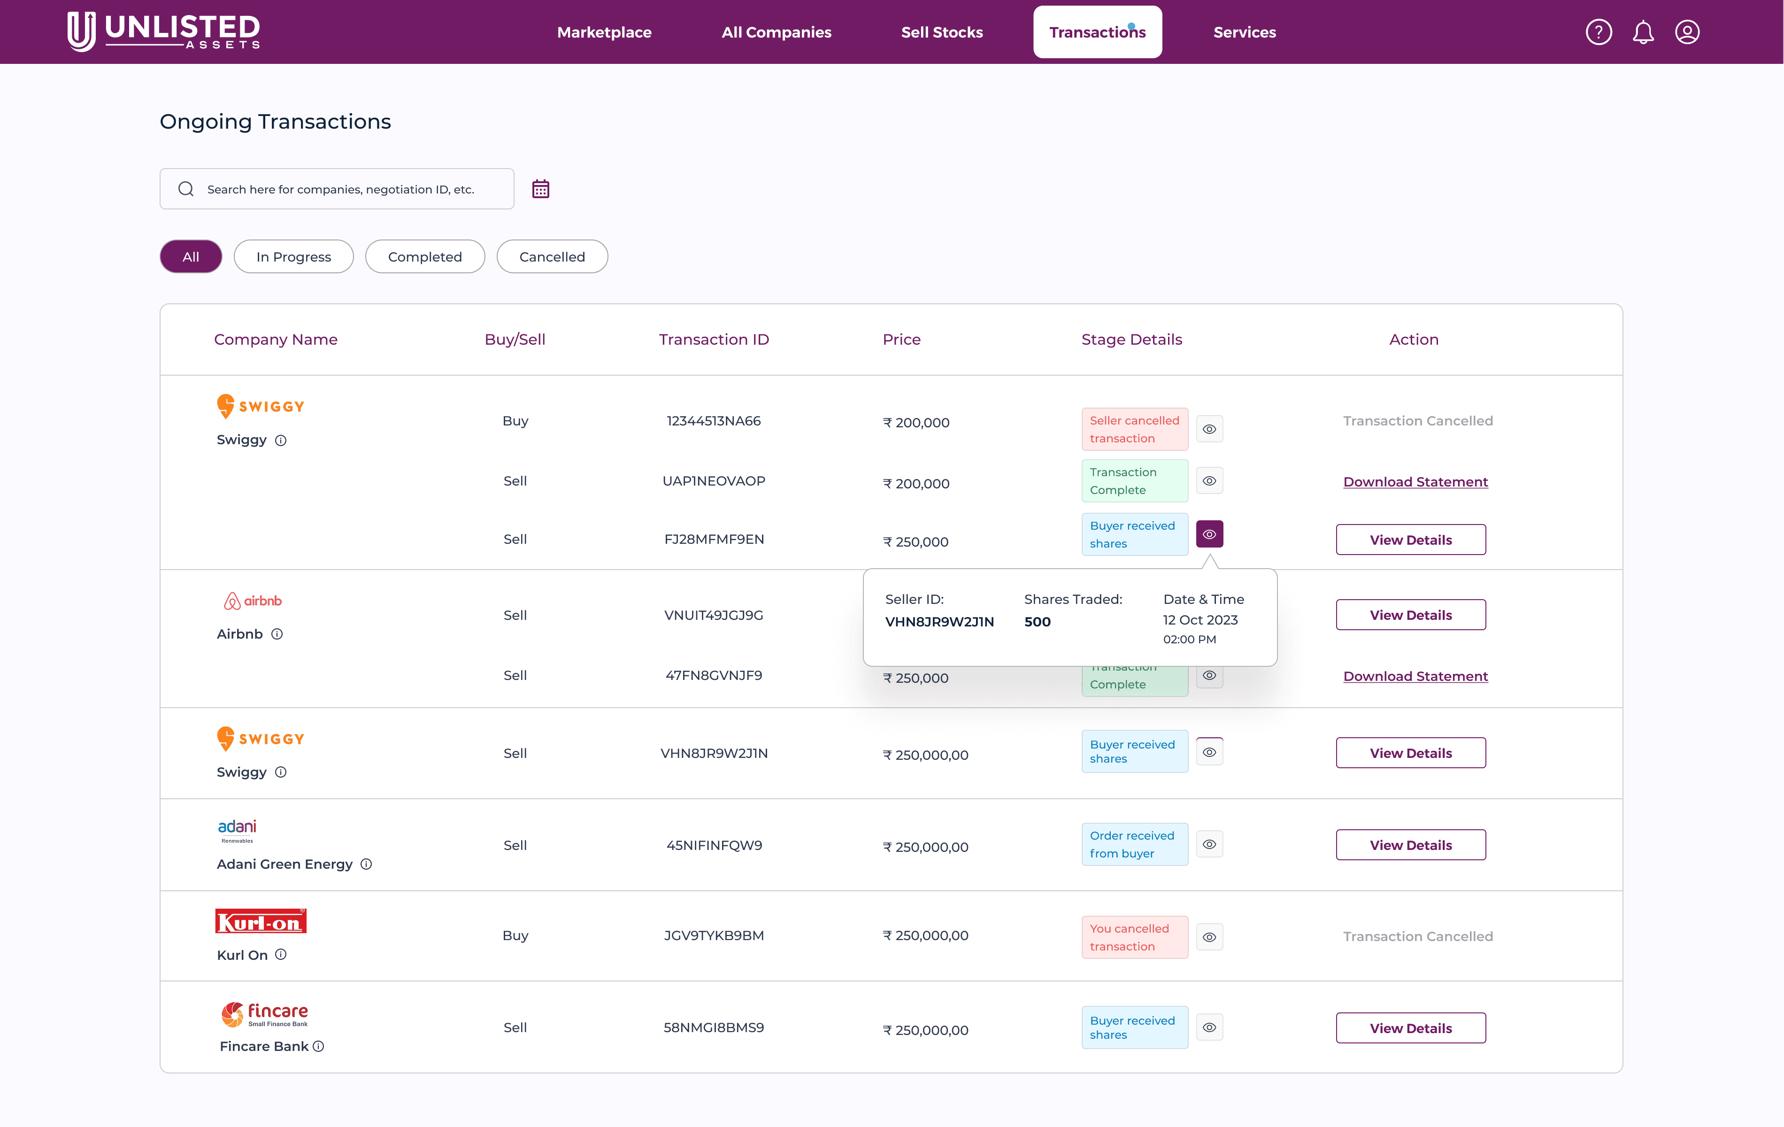Filter by In Progress transactions
Screen dimensions: 1784x1127
[293, 256]
